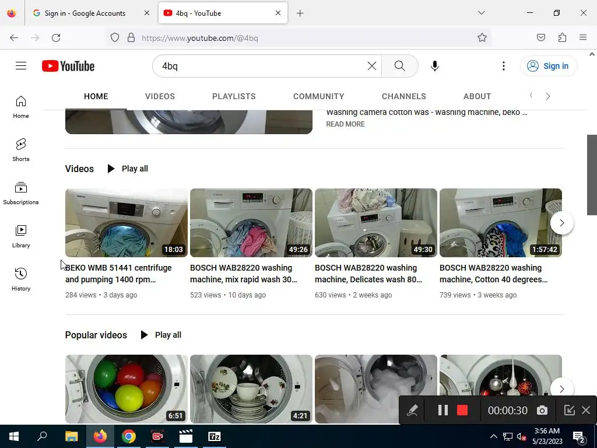Select the HOME channel tab

(96, 96)
